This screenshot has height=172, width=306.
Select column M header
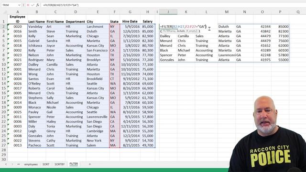pos(227,12)
